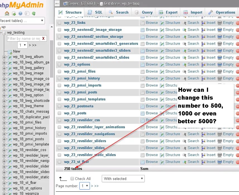Click scrollbar up arrow in navigation panel
This screenshot has width=239, height=195.
pos(52,27)
